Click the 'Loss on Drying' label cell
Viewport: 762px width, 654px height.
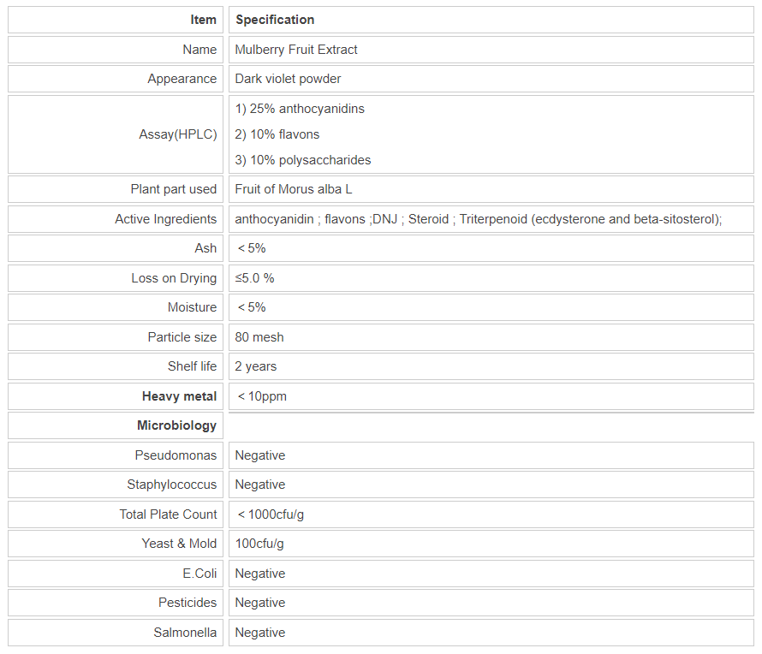coord(174,278)
